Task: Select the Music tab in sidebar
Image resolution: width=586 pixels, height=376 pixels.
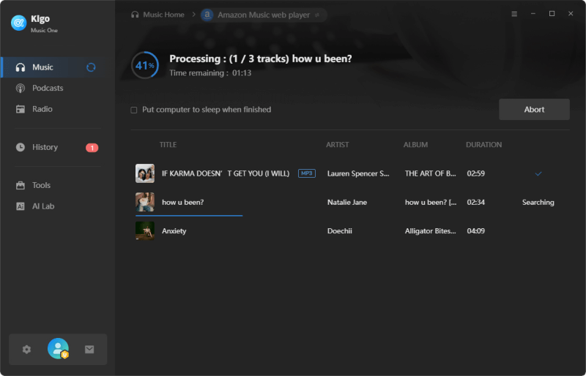Action: (x=42, y=67)
